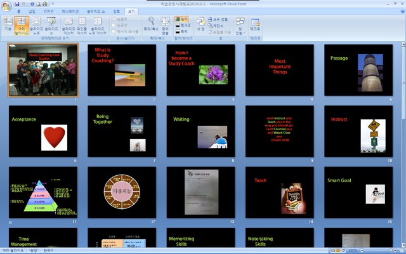This screenshot has height=254, width=406.
Task: Select Slide Sorter view (여러 슬라이드)
Action: click(22, 25)
